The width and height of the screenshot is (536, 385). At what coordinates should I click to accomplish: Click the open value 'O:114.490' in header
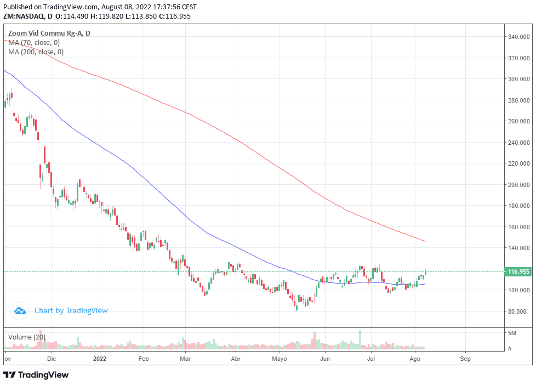pyautogui.click(x=72, y=16)
